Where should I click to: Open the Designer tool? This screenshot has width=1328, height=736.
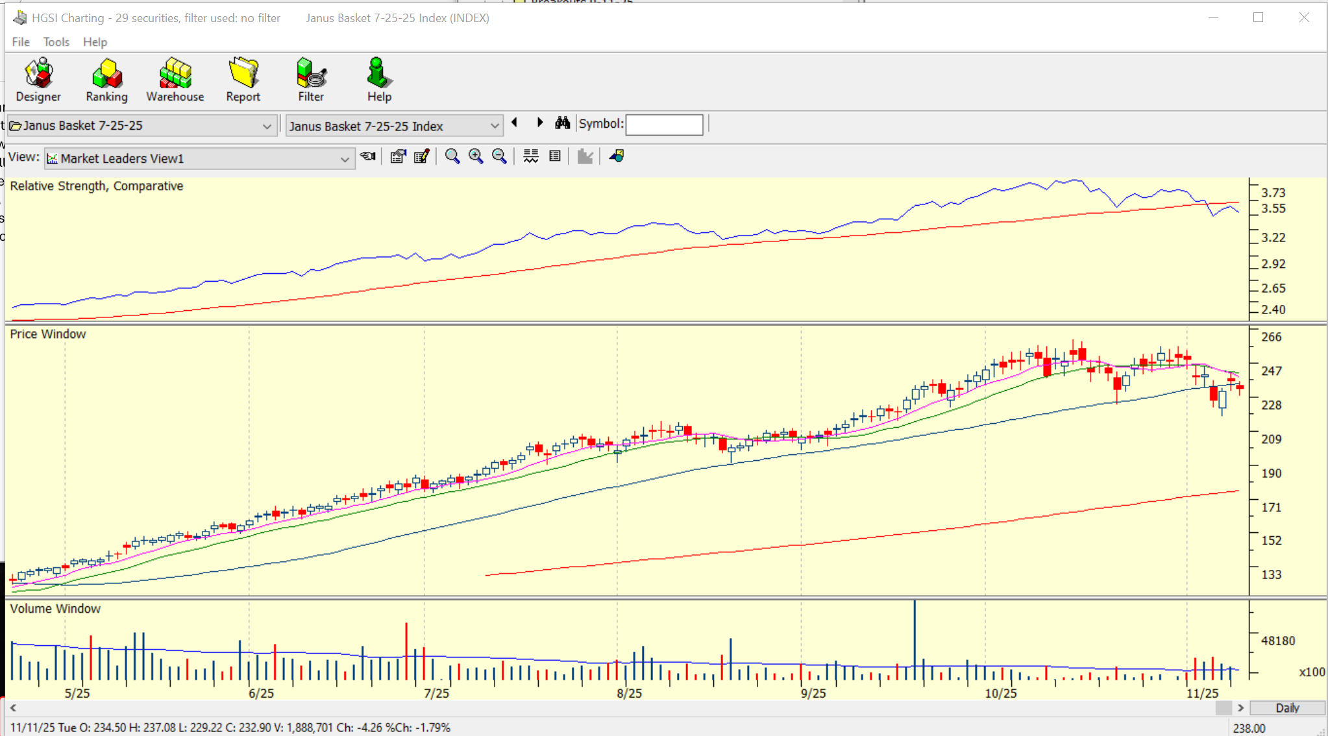click(x=38, y=79)
